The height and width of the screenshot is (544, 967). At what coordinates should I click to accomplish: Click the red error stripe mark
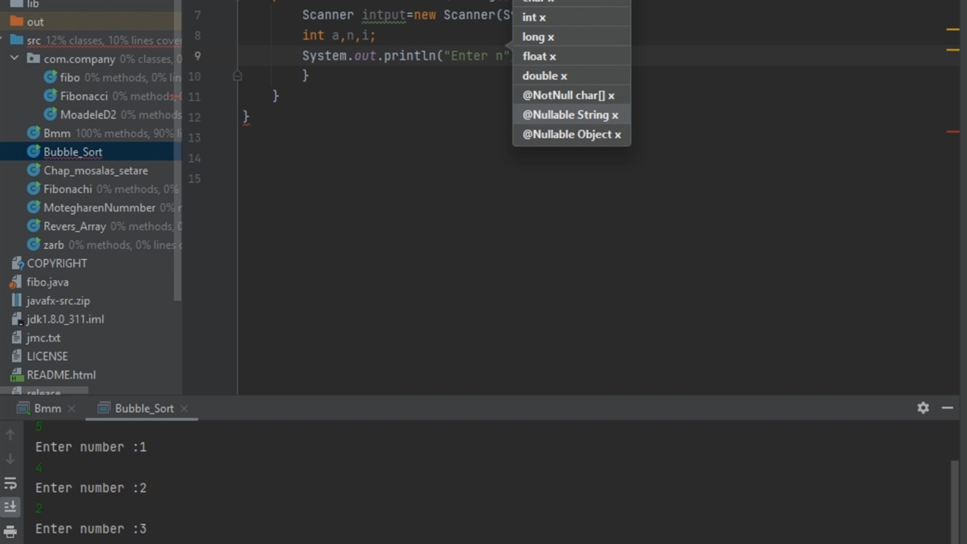click(x=953, y=131)
